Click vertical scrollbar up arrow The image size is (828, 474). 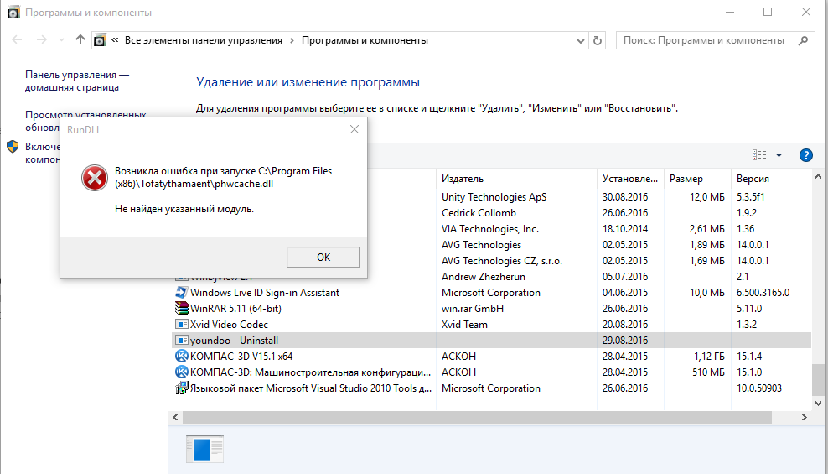(818, 177)
